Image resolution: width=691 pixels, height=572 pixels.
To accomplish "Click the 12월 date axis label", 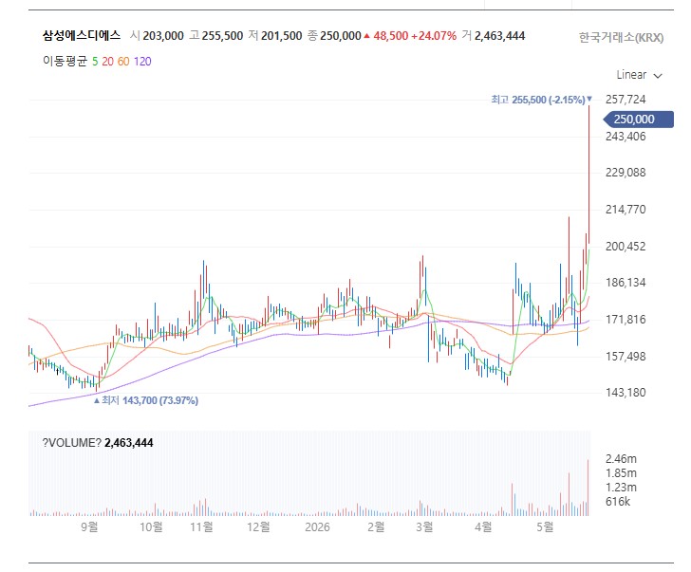I will point(258,526).
